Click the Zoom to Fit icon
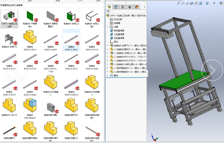The height and width of the screenshot is (143, 224). point(178,3)
